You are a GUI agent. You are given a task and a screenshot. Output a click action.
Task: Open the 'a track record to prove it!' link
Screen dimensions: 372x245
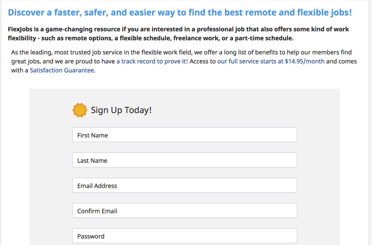pos(152,61)
